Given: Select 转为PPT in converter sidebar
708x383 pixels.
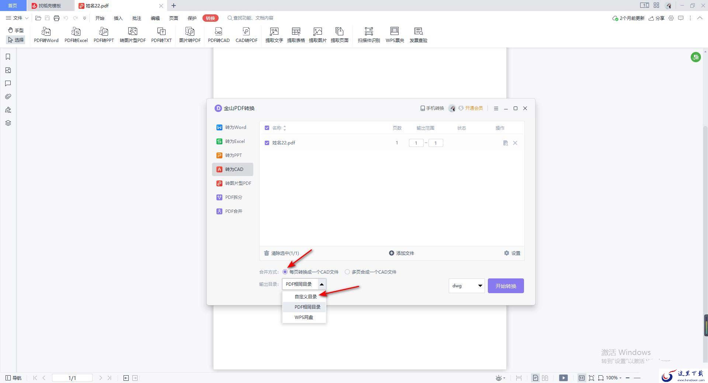Looking at the screenshot, I should (x=232, y=155).
